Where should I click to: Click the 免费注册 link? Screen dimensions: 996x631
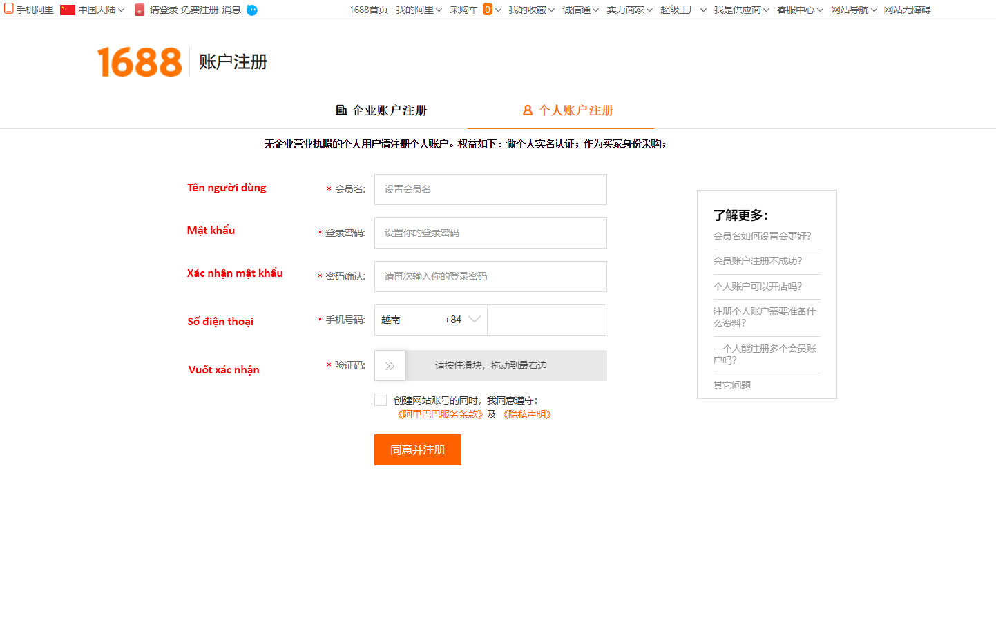coord(200,10)
